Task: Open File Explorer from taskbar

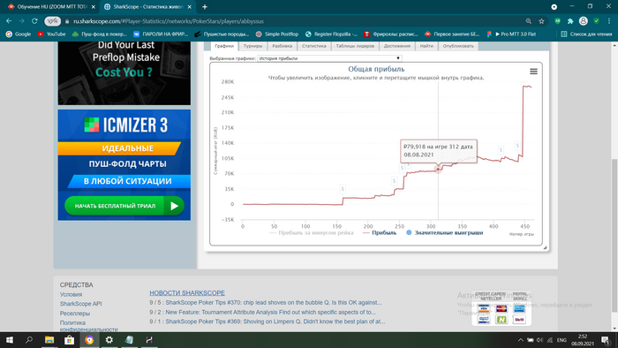Action: click(49, 340)
